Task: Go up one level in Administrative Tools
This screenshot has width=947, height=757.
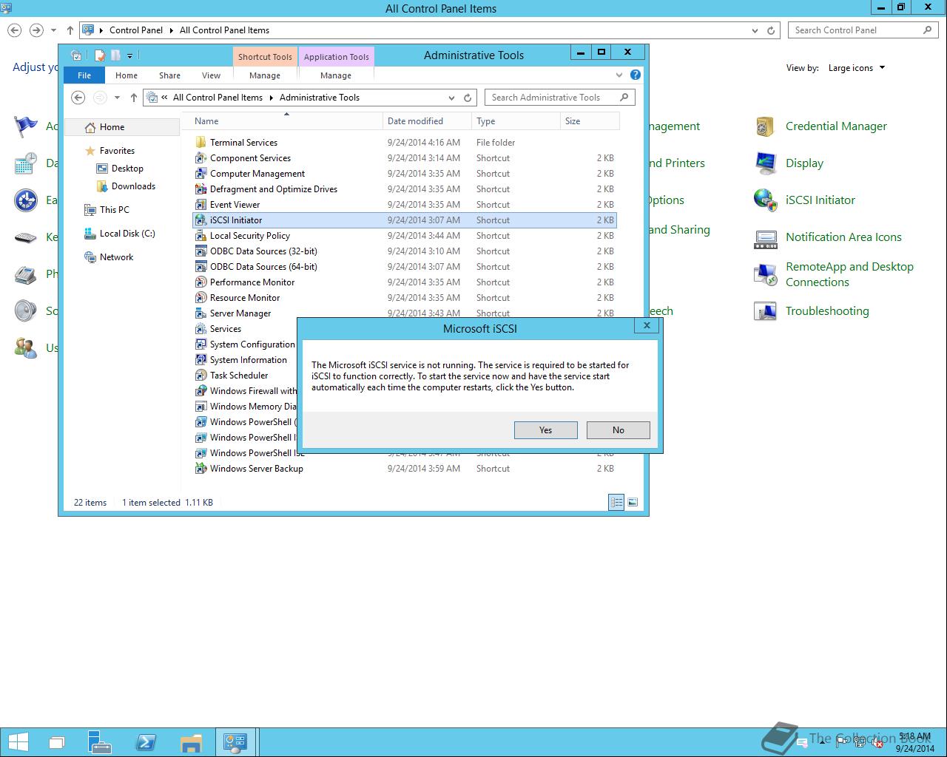Action: [x=134, y=98]
